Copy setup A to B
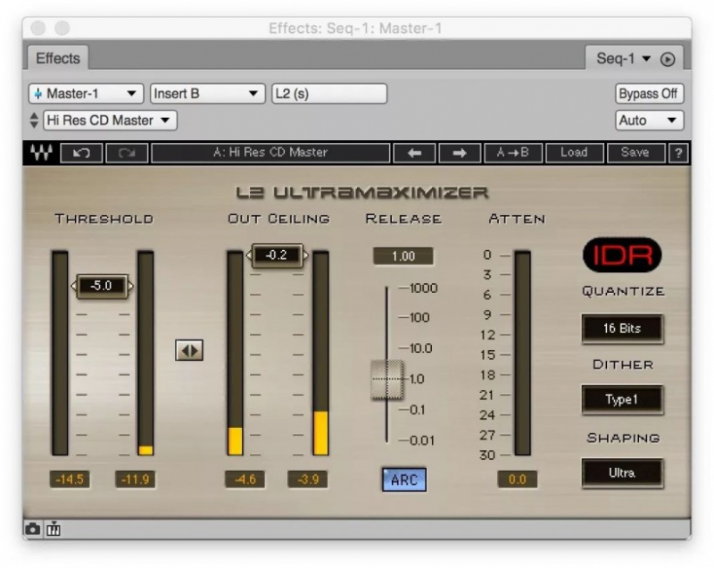The image size is (714, 568). pyautogui.click(x=513, y=153)
